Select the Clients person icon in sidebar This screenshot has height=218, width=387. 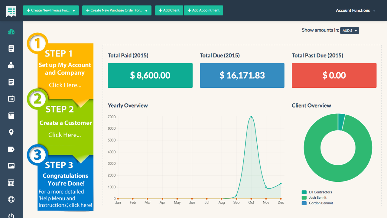pyautogui.click(x=11, y=65)
